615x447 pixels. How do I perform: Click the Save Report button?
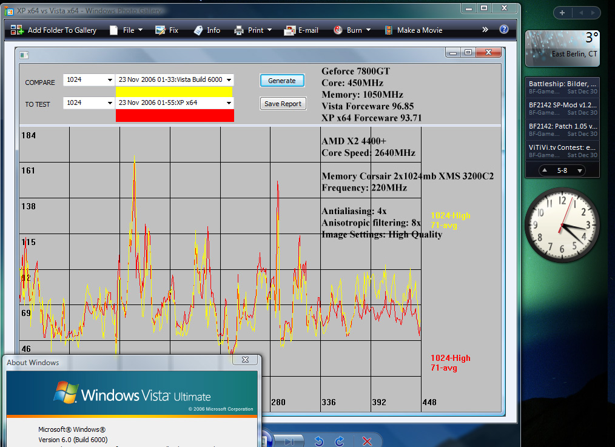pyautogui.click(x=283, y=104)
